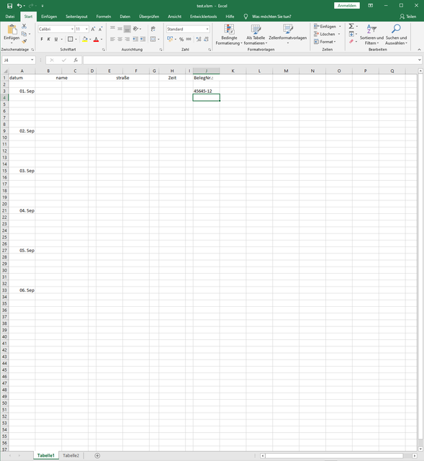Open the Schriftart dialog launcher
This screenshot has width=424, height=461.
[x=104, y=50]
